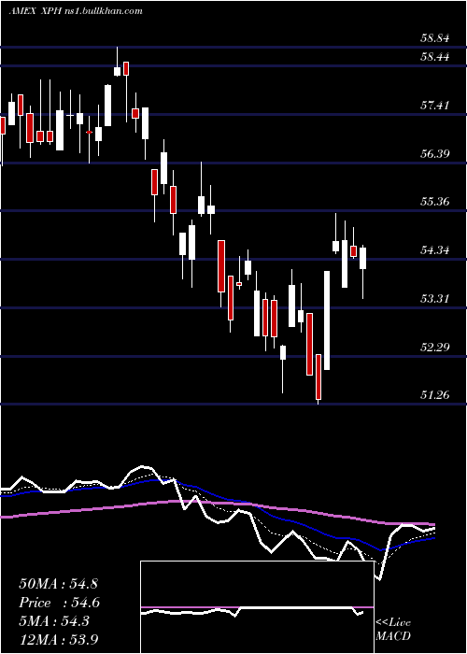Click the Price : 54.6 readout
This screenshot has height=654, width=467.
coord(60,603)
